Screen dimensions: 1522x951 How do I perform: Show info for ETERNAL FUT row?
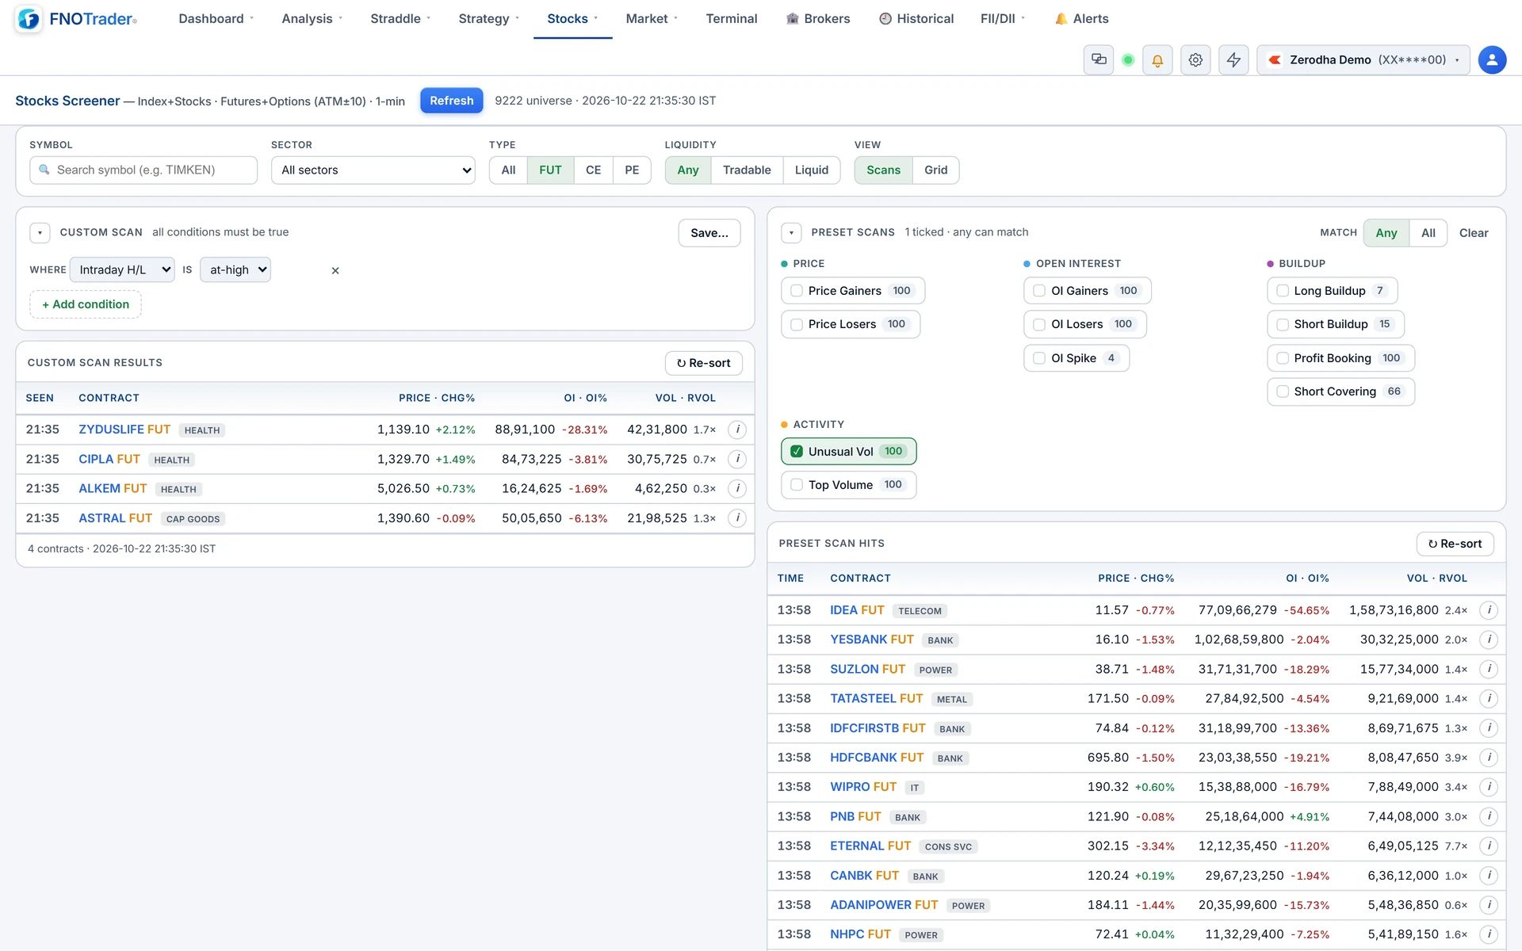1489,846
